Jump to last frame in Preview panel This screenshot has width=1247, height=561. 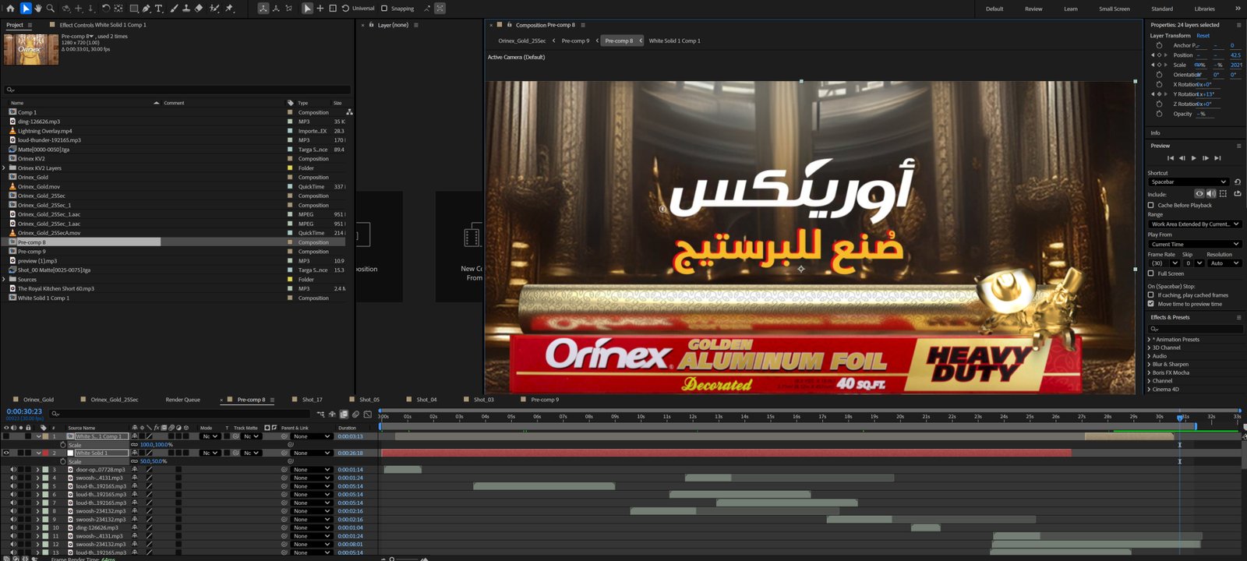pyautogui.click(x=1217, y=158)
